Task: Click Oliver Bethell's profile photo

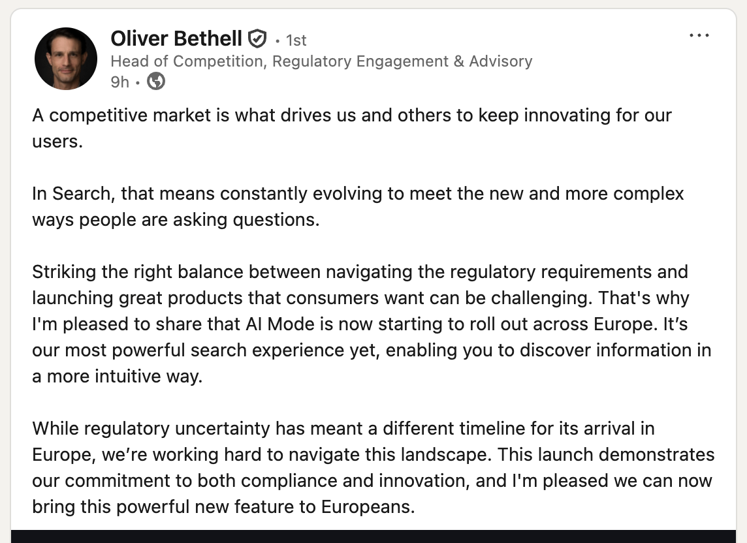Action: tap(65, 59)
